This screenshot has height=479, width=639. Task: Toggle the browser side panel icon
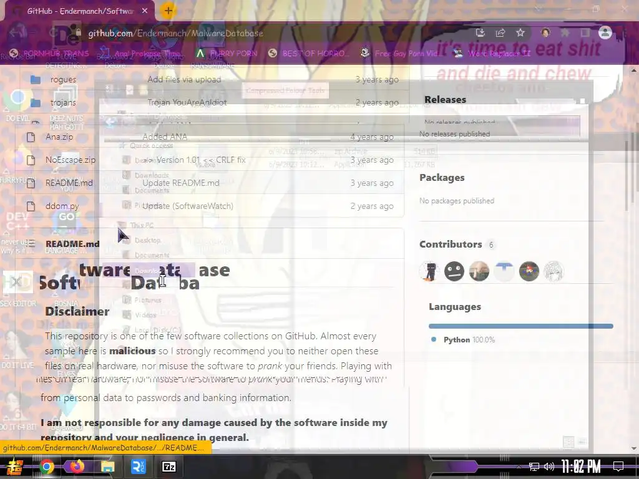tap(585, 33)
